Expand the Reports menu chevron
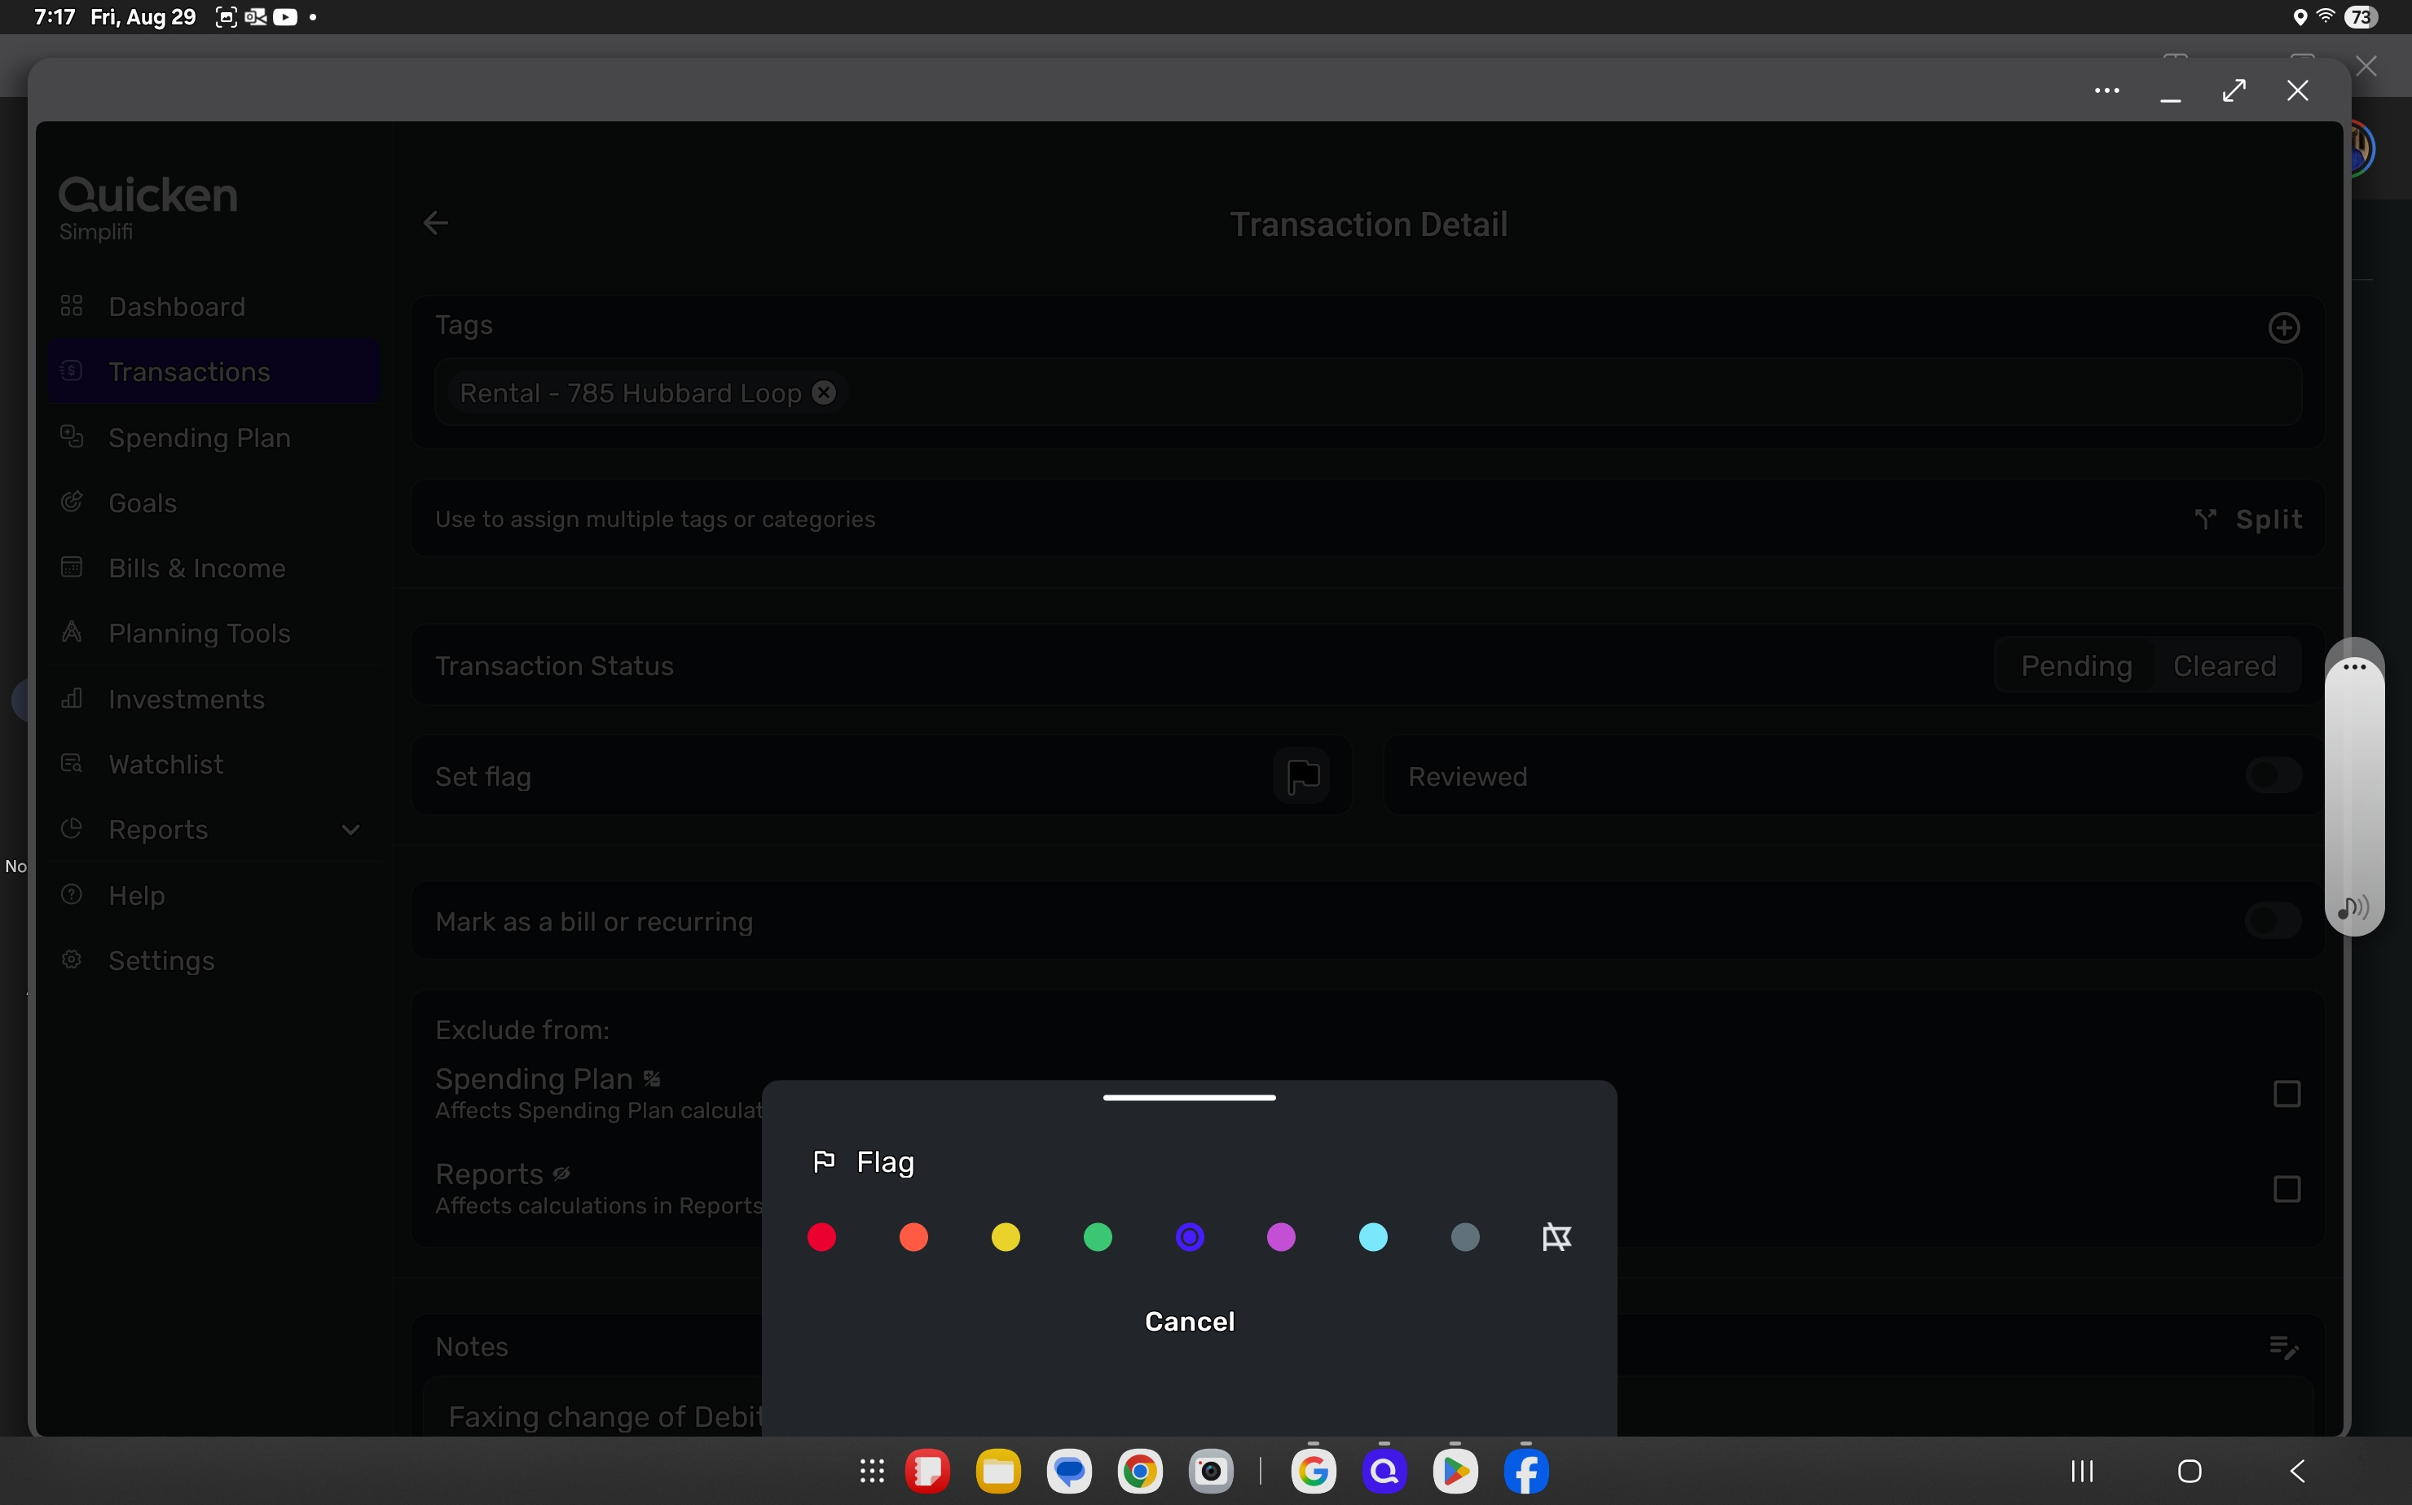2412x1505 pixels. click(350, 829)
